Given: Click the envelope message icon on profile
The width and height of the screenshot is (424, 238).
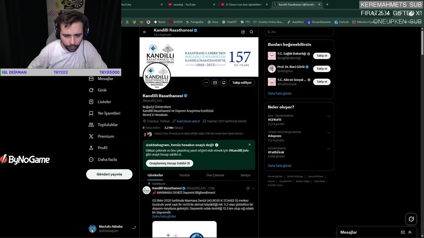Looking at the screenshot, I should point(215,83).
